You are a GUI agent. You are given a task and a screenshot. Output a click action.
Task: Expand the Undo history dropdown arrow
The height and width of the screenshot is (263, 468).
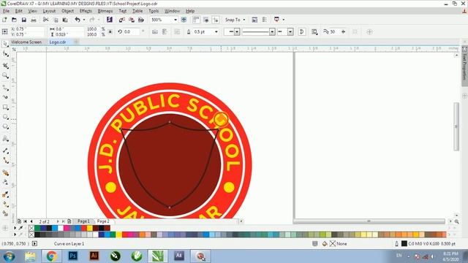[x=84, y=20]
